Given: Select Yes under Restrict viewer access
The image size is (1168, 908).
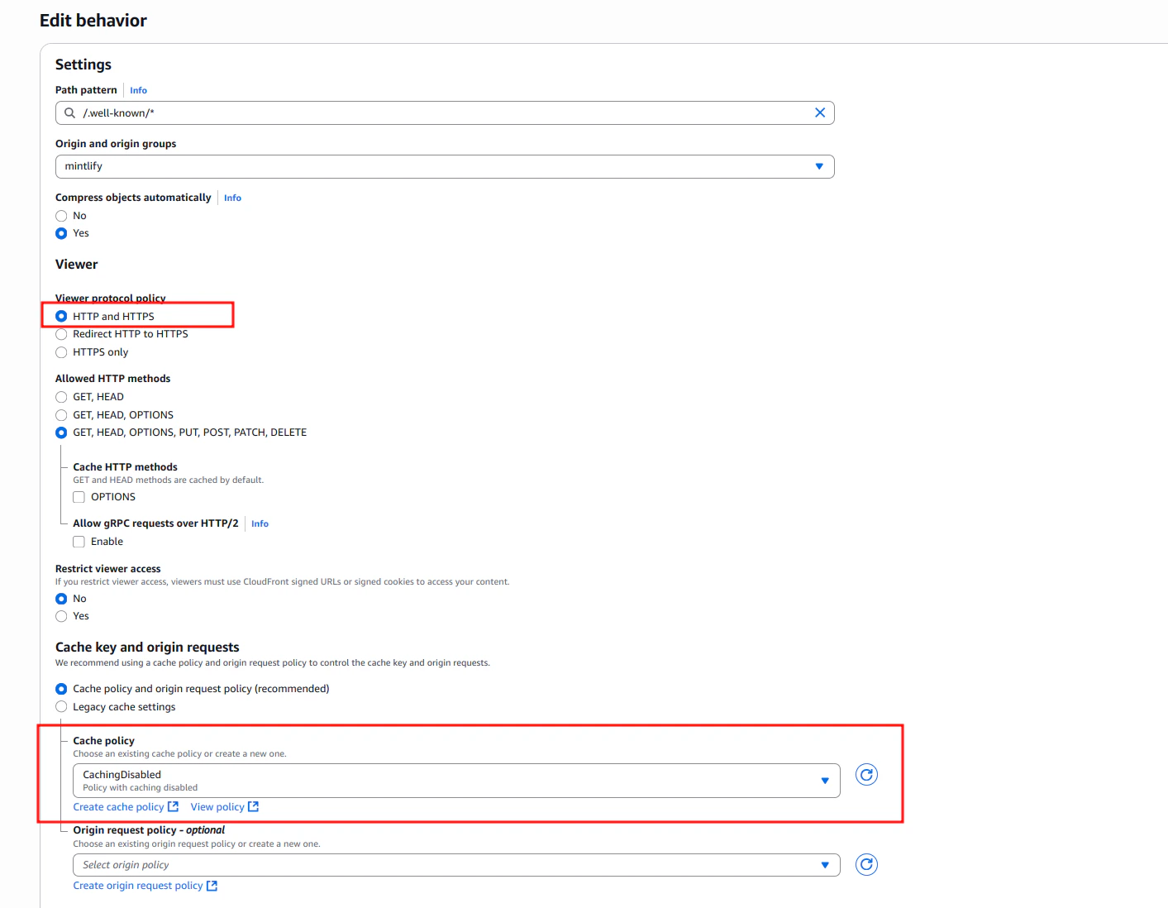Looking at the screenshot, I should [61, 616].
